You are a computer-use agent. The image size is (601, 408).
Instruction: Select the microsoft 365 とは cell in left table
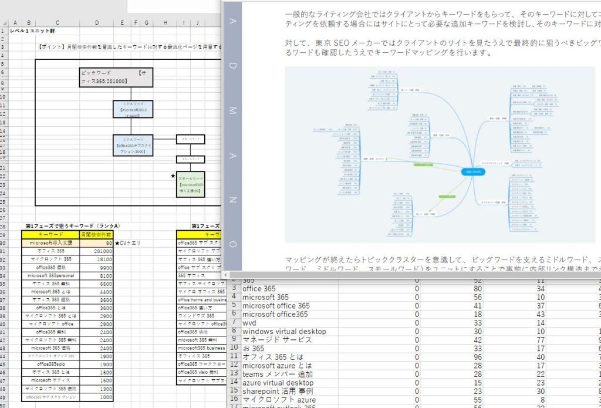(x=50, y=292)
